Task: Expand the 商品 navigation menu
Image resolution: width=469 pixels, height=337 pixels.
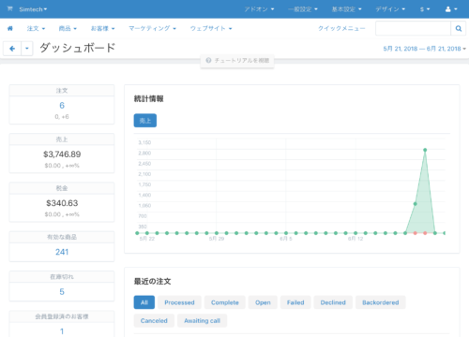Action: [68, 28]
